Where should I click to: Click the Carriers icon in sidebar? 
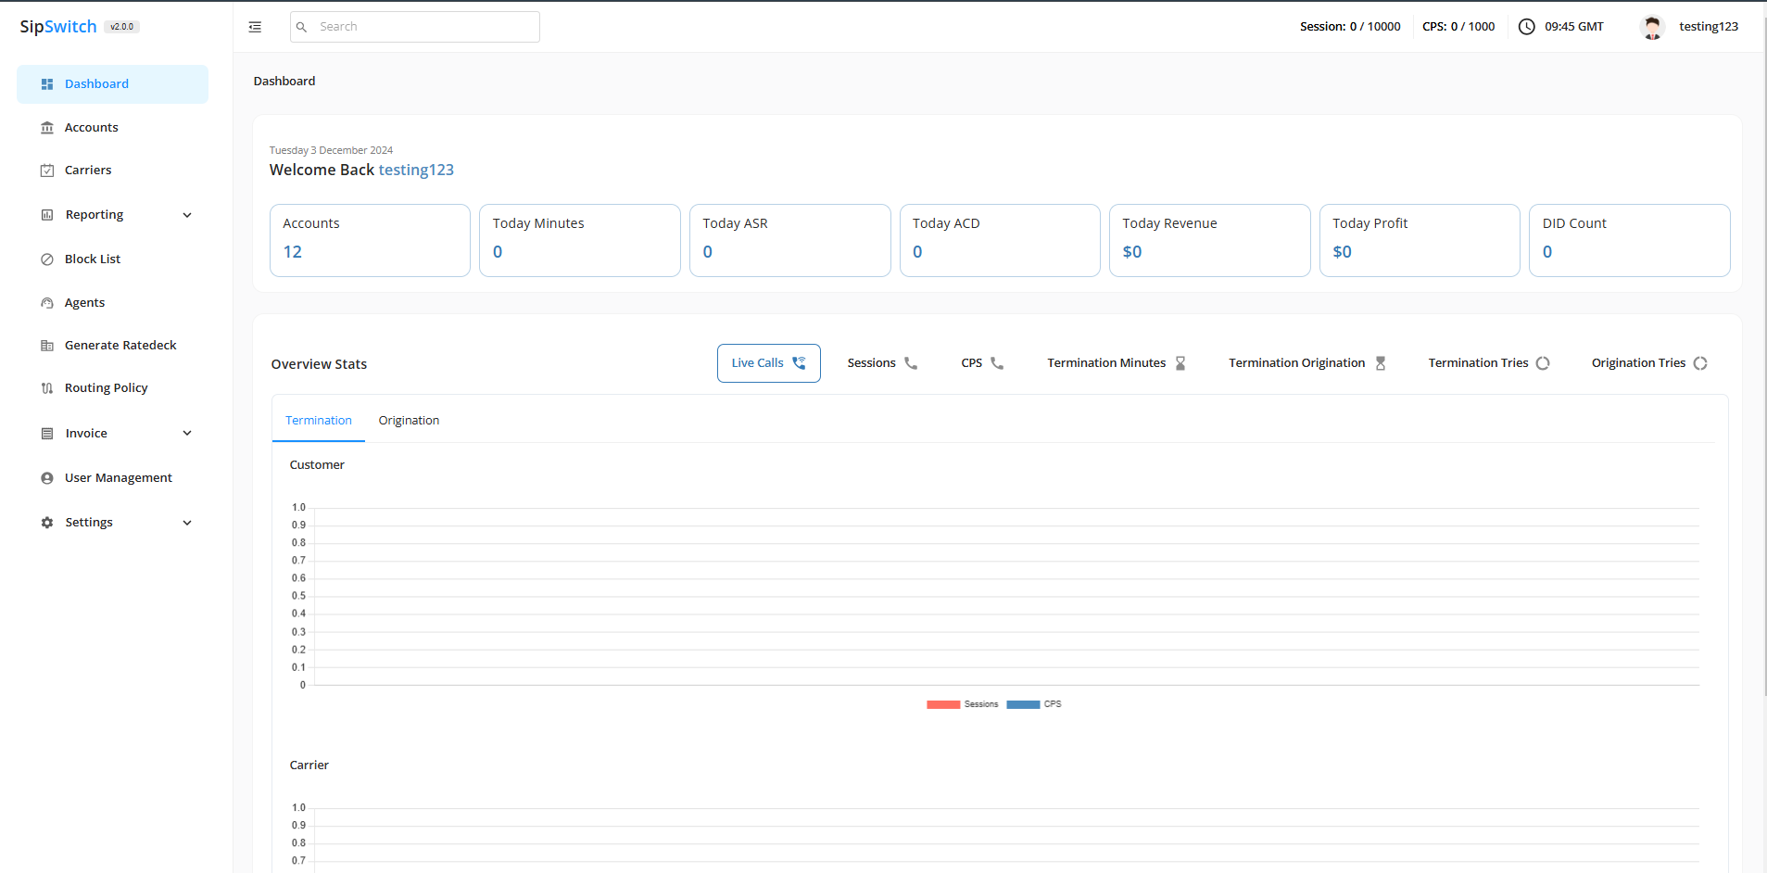[x=47, y=171]
